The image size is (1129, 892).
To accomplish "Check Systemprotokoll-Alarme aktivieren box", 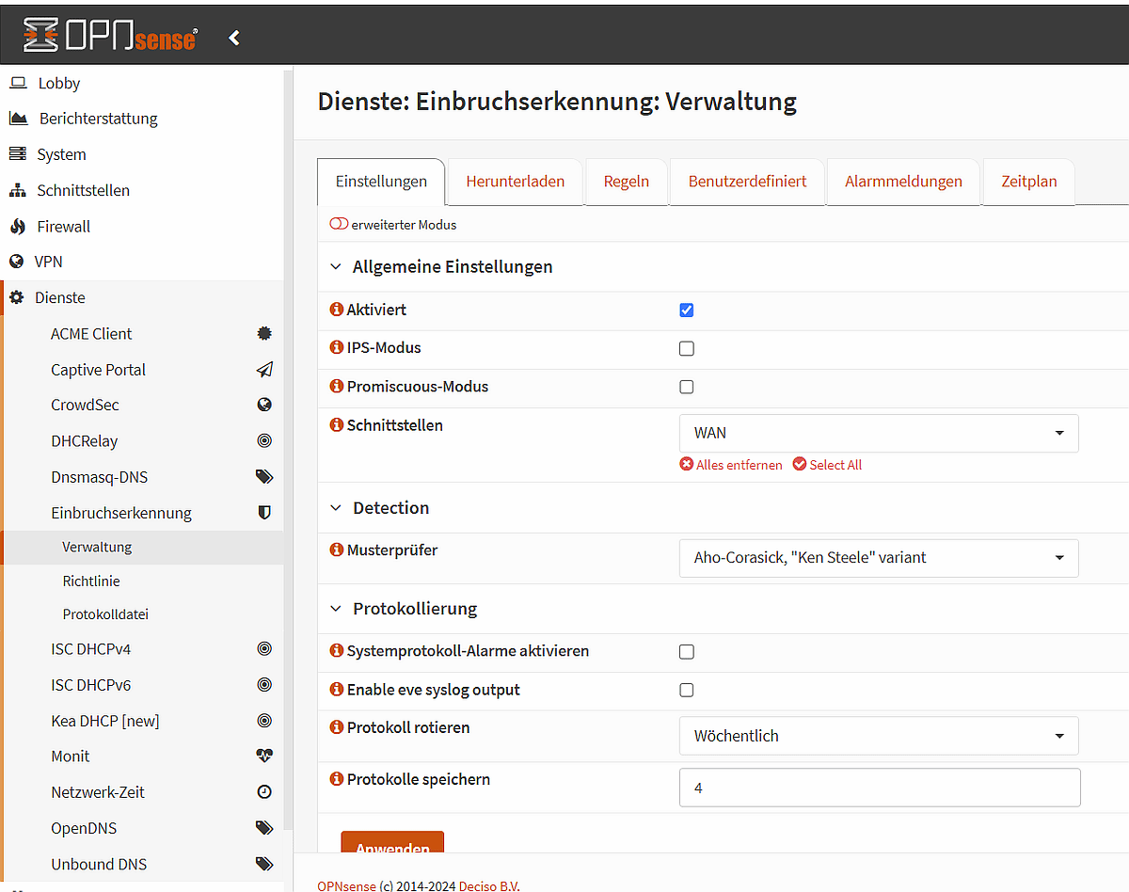I will (x=687, y=651).
